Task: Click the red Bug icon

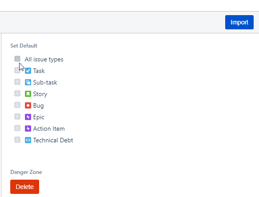Action: pyautogui.click(x=28, y=105)
